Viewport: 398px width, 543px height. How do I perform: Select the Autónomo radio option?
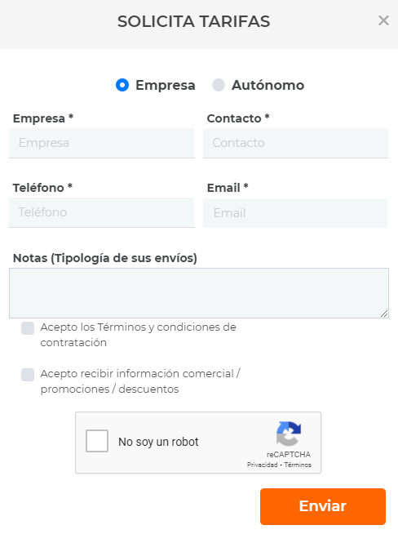[219, 85]
